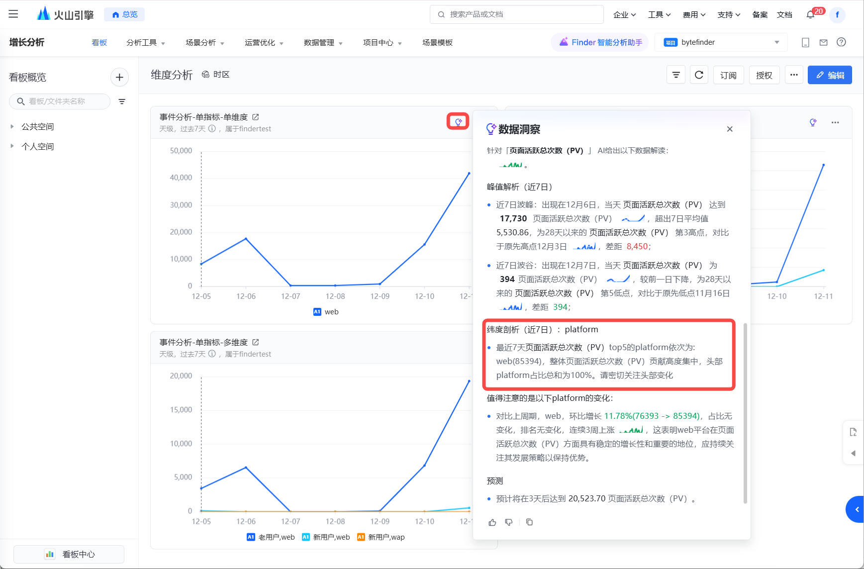Screen dimensions: 864x569
Task: Open the 文档 menu item
Action: click(784, 15)
